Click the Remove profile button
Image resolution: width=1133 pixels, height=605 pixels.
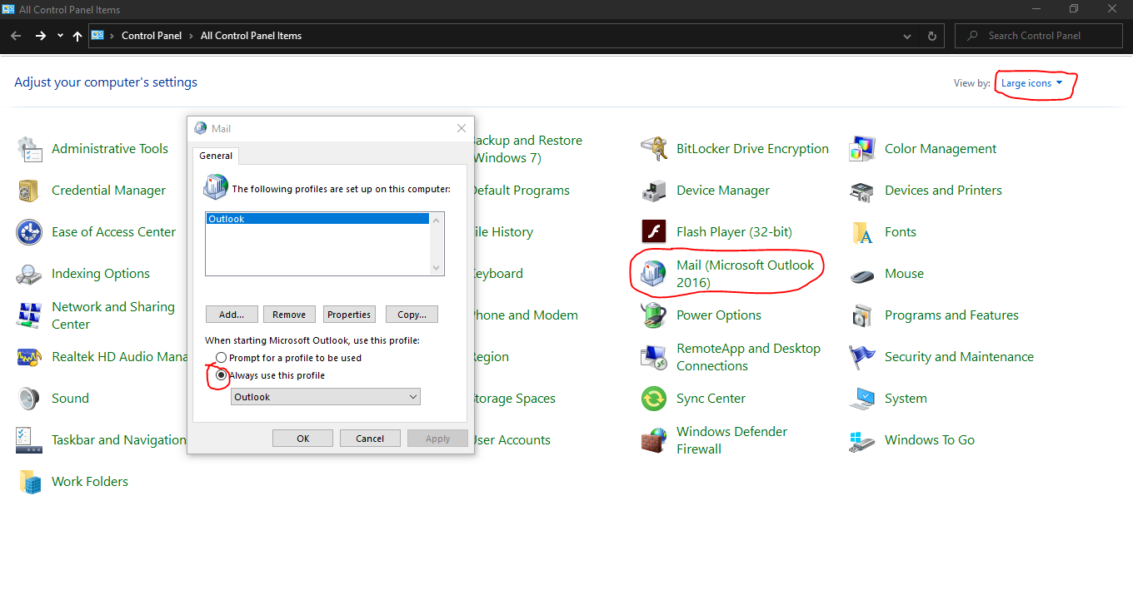(x=289, y=315)
